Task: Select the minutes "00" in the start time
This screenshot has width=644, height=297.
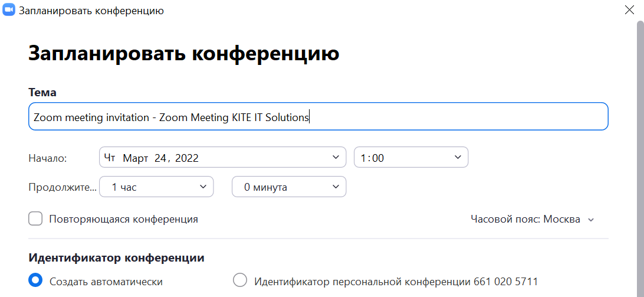Action: point(378,158)
